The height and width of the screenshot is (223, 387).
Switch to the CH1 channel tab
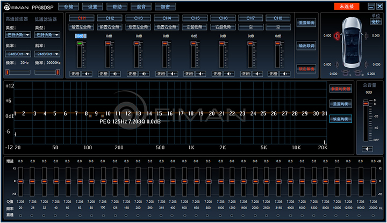pos(82,18)
